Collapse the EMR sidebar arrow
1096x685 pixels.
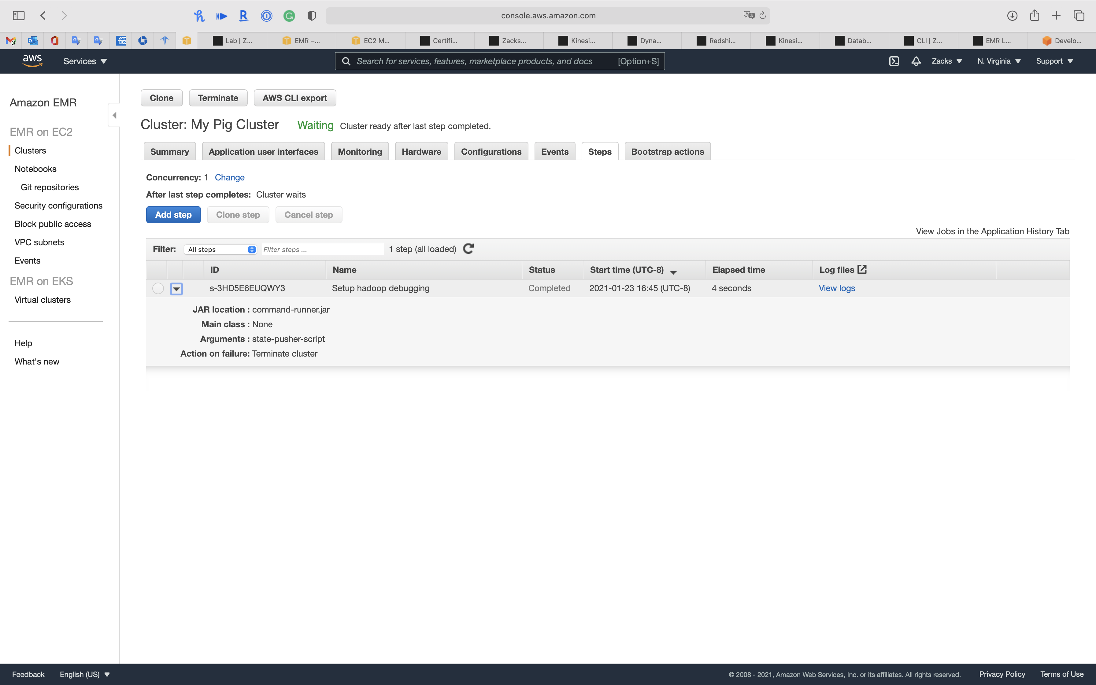click(x=114, y=115)
